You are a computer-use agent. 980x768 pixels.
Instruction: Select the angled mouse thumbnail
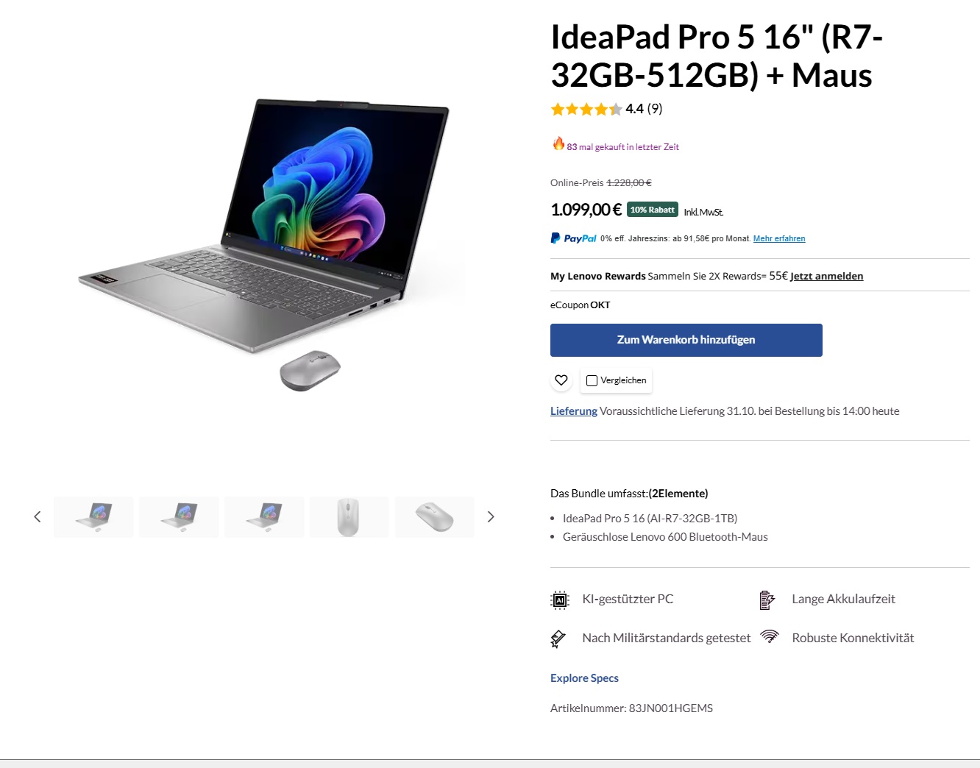tap(434, 517)
